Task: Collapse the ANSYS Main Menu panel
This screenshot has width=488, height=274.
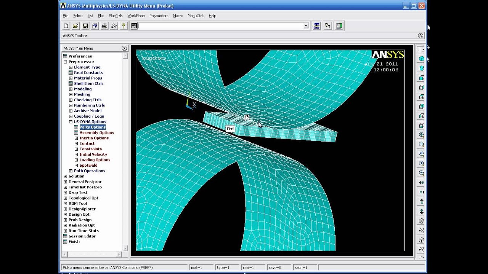Action: tap(124, 48)
